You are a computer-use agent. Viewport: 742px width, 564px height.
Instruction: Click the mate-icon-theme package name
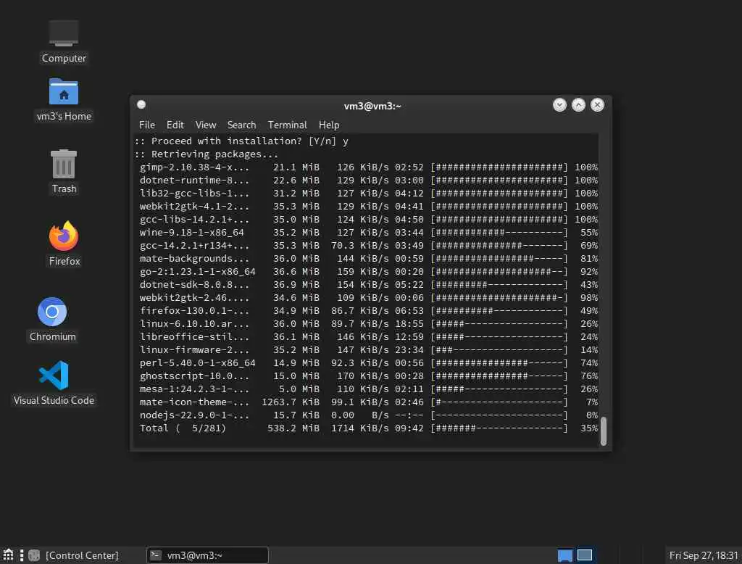tap(194, 402)
